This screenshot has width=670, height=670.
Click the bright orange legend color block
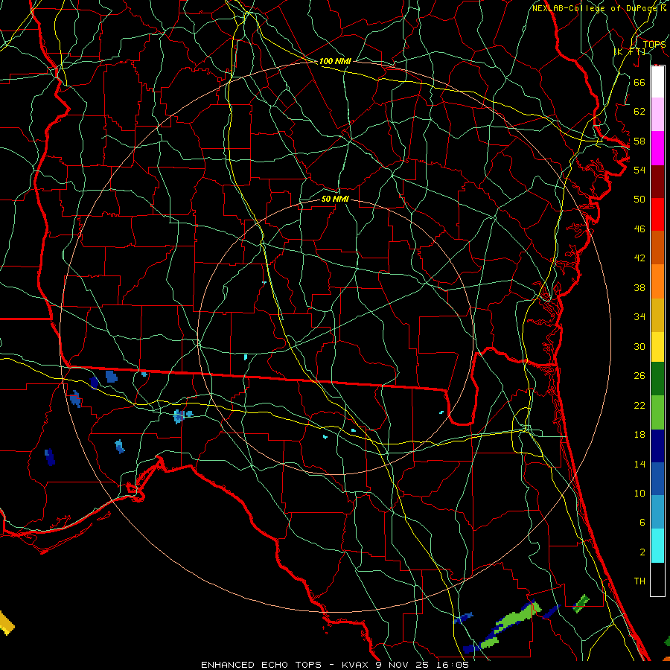click(x=657, y=281)
